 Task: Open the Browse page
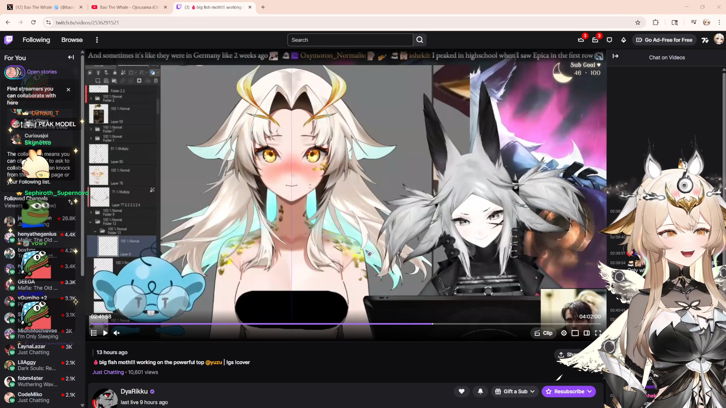pos(72,40)
